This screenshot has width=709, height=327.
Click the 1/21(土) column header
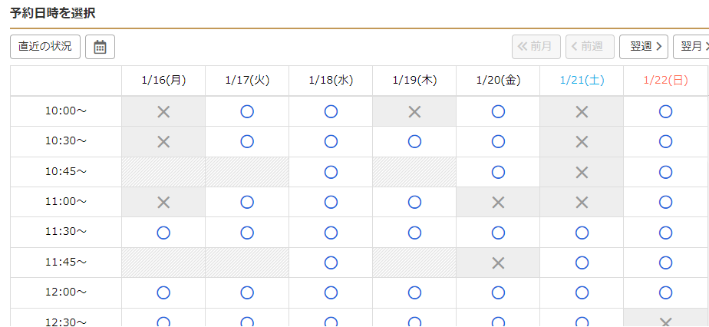click(x=582, y=81)
